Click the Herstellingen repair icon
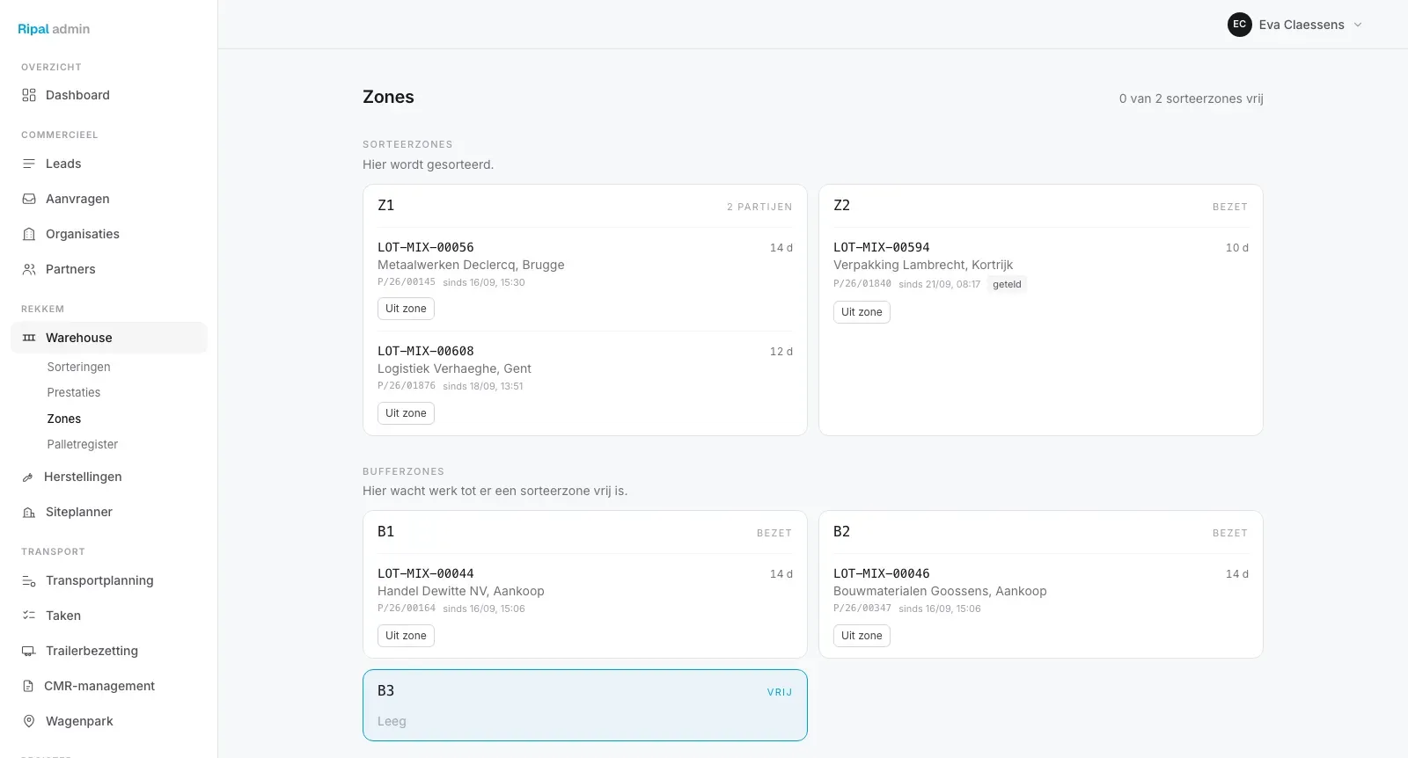The image size is (1408, 758). click(x=28, y=477)
